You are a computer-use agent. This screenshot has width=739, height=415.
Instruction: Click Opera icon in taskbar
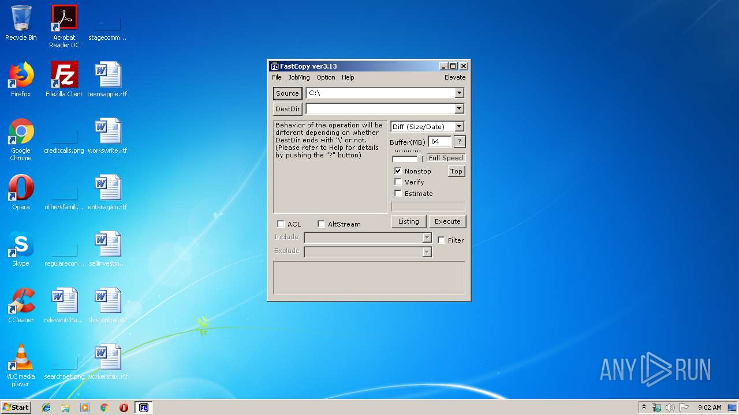(124, 408)
